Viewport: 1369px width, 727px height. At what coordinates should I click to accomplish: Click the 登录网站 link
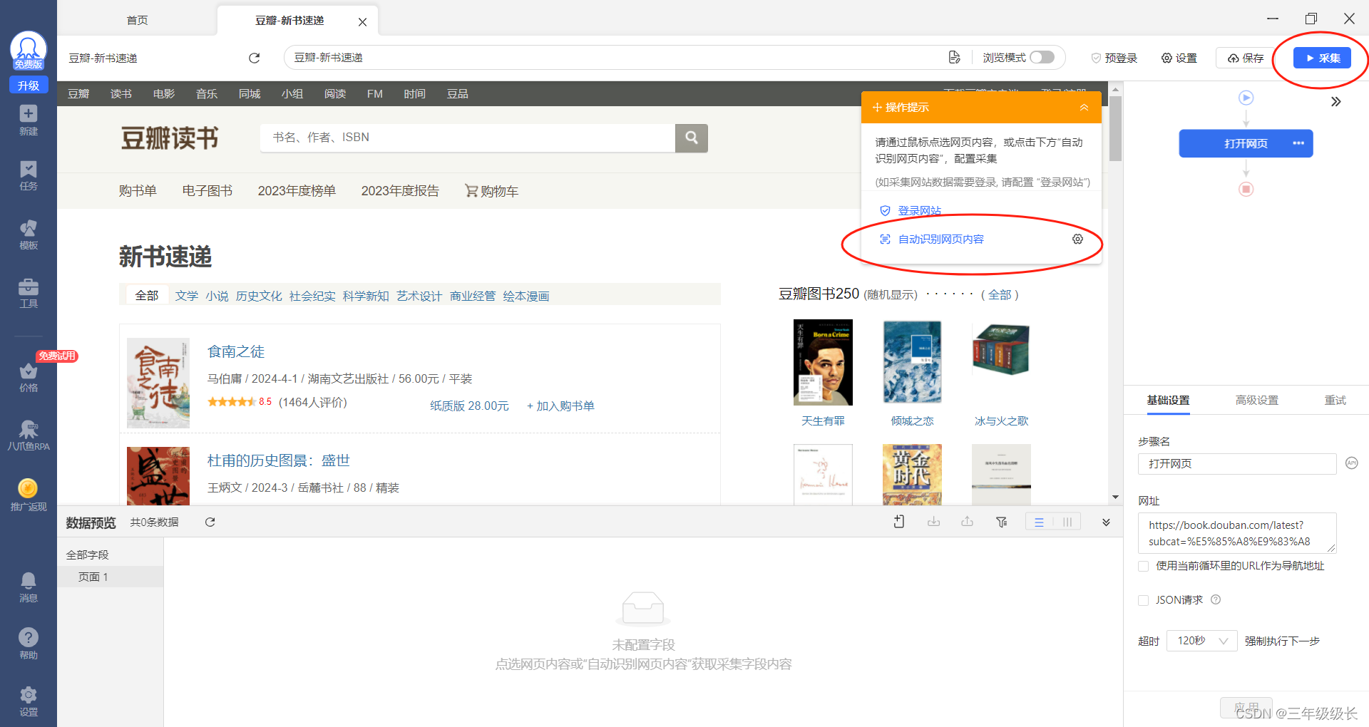919,210
